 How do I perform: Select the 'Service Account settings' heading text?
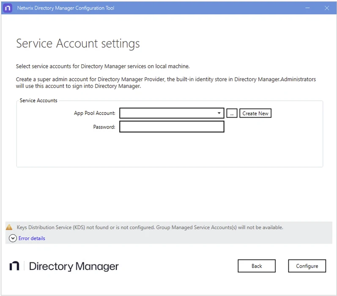[78, 44]
